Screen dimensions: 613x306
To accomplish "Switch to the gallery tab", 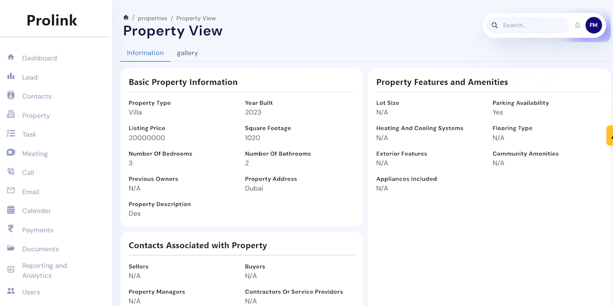I will coord(187,53).
